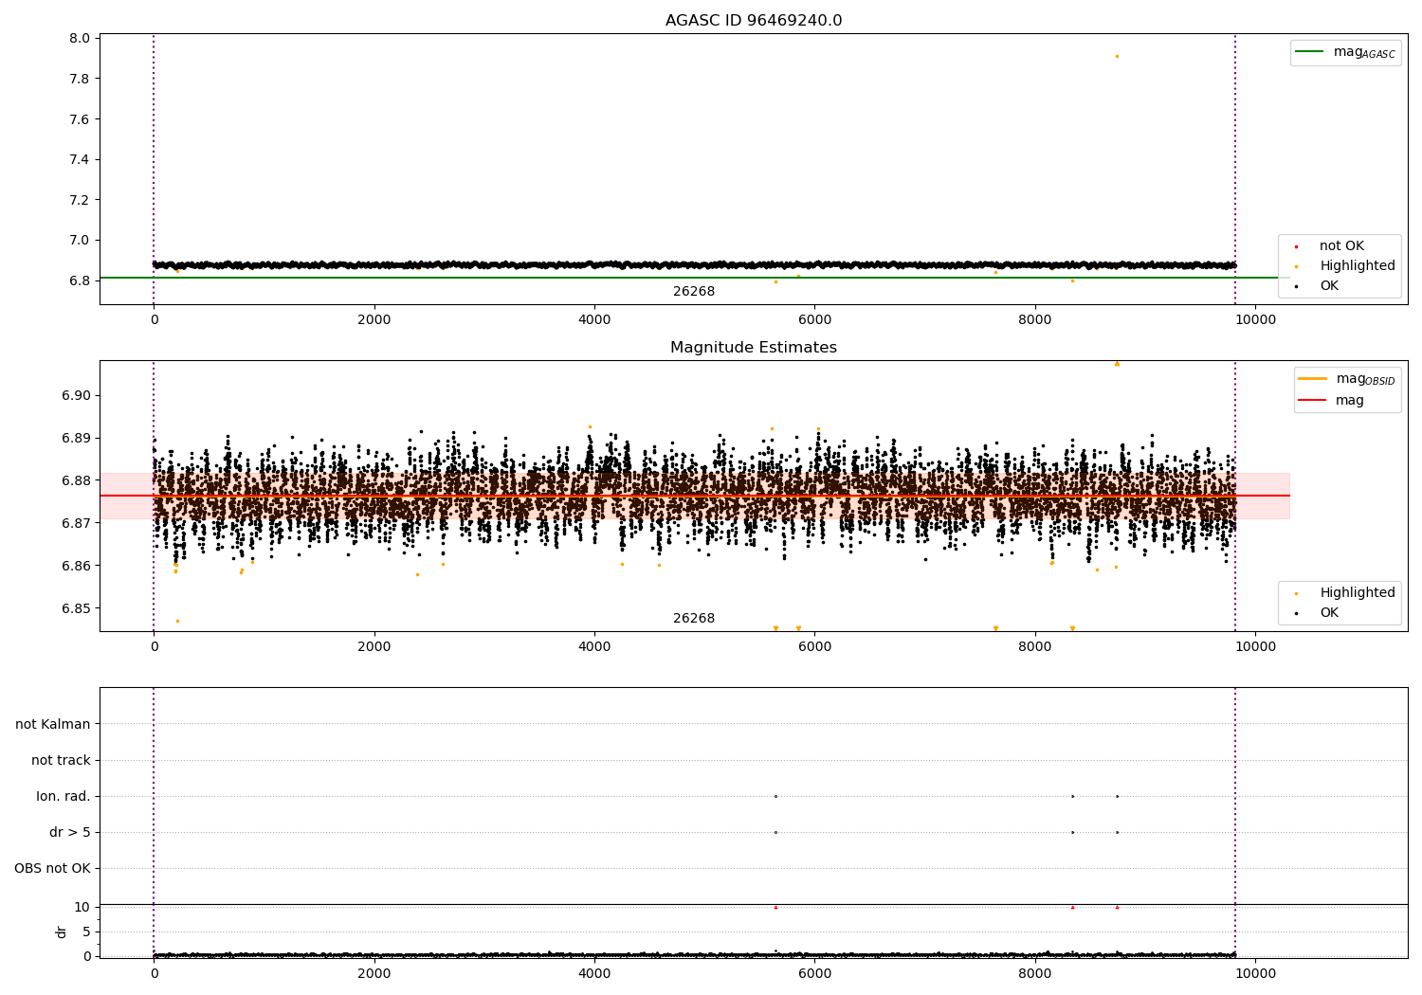Click the 6.89 y-axis tick label
This screenshot has height=995, width=1422.
pyautogui.click(x=76, y=439)
